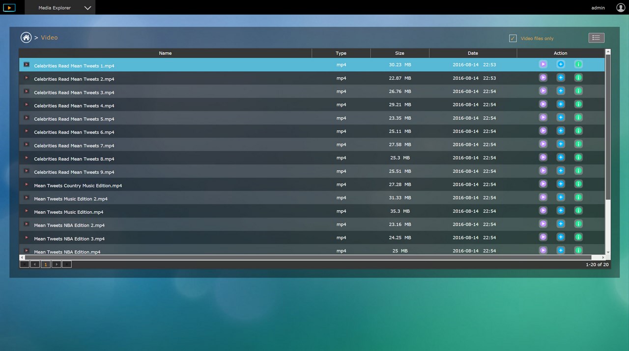Add Celebrities Read Mean Tweets 4.mp4 with plus icon
This screenshot has height=351, width=629.
[x=561, y=104]
